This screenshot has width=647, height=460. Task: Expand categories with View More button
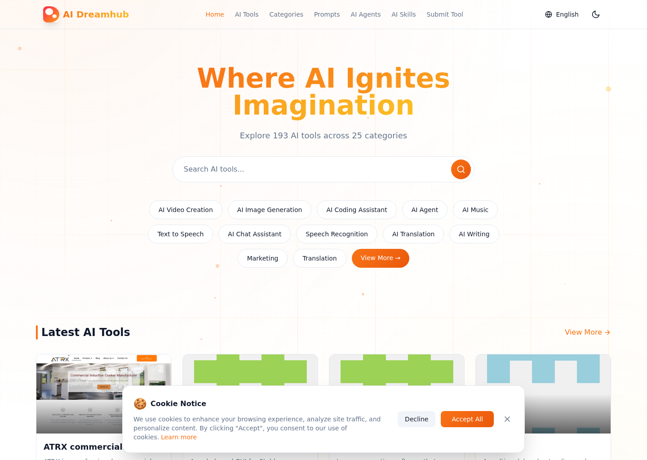point(380,258)
